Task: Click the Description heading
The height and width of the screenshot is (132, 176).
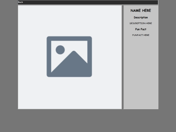Action: tap(141, 18)
